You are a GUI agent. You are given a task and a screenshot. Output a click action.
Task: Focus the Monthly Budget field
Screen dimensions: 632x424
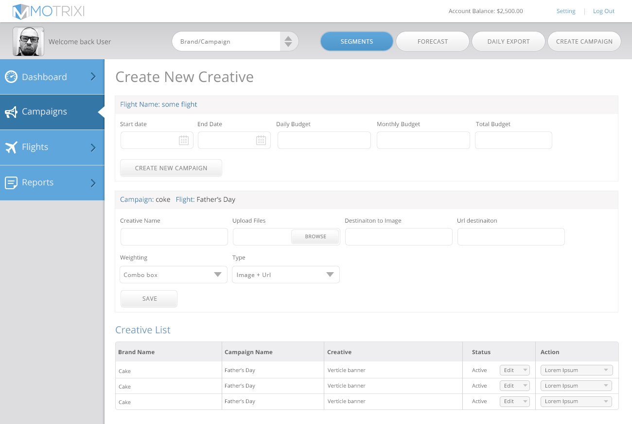[x=423, y=140]
